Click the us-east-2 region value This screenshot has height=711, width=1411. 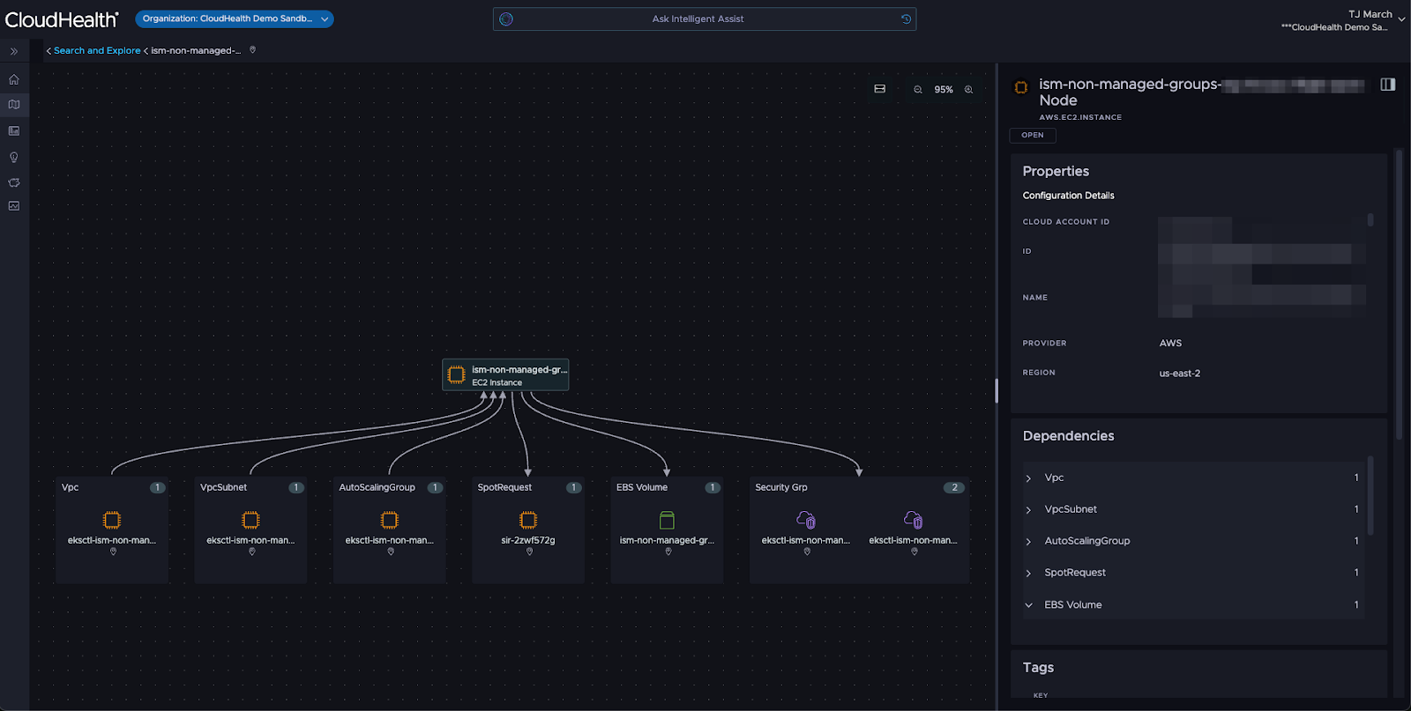1180,374
